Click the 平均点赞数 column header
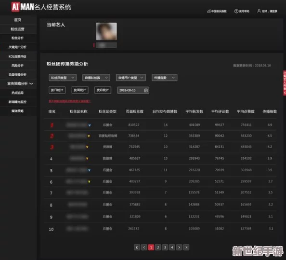This screenshot has height=260, width=286. pyautogui.click(x=246, y=111)
